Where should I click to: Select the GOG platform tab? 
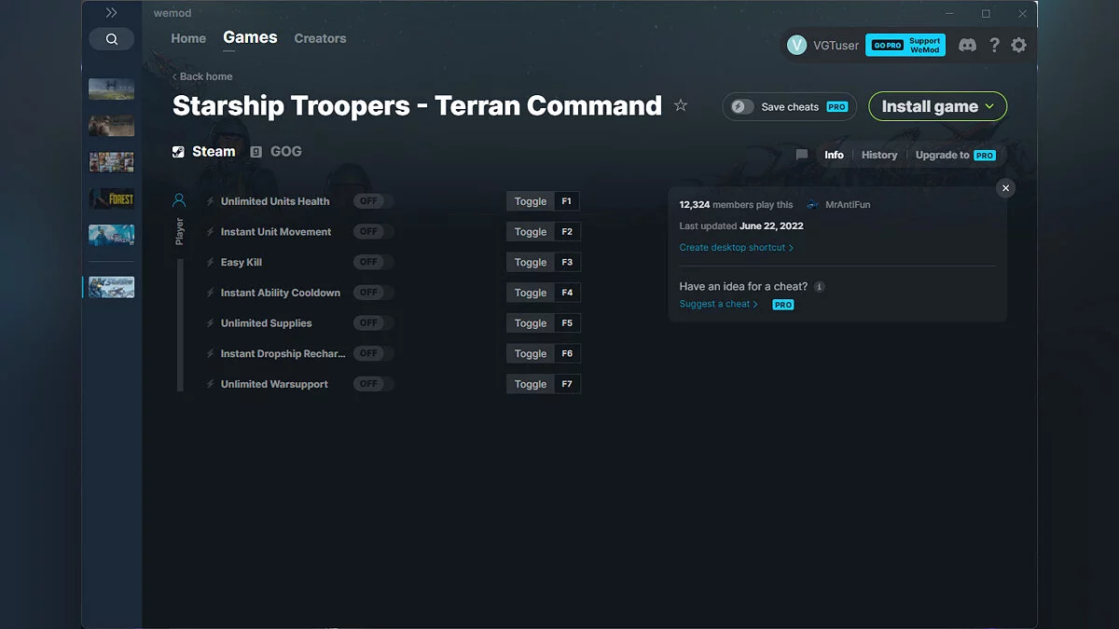[x=276, y=151]
